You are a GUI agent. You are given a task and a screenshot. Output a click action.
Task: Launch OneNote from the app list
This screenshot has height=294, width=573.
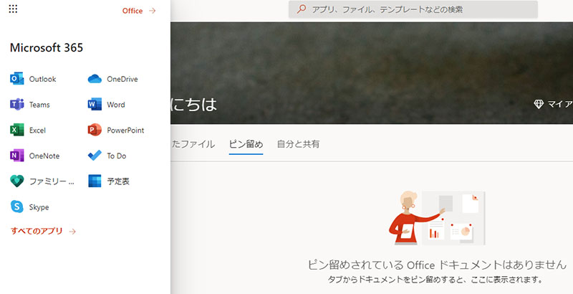pos(34,156)
